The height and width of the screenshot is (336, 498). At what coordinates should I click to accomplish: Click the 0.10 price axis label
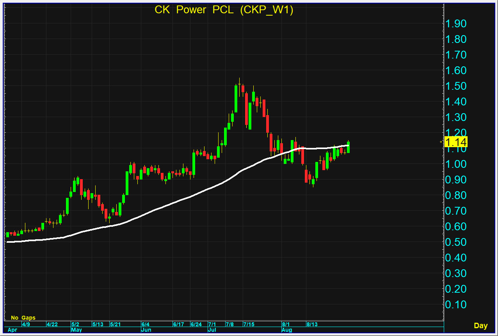tap(456, 304)
